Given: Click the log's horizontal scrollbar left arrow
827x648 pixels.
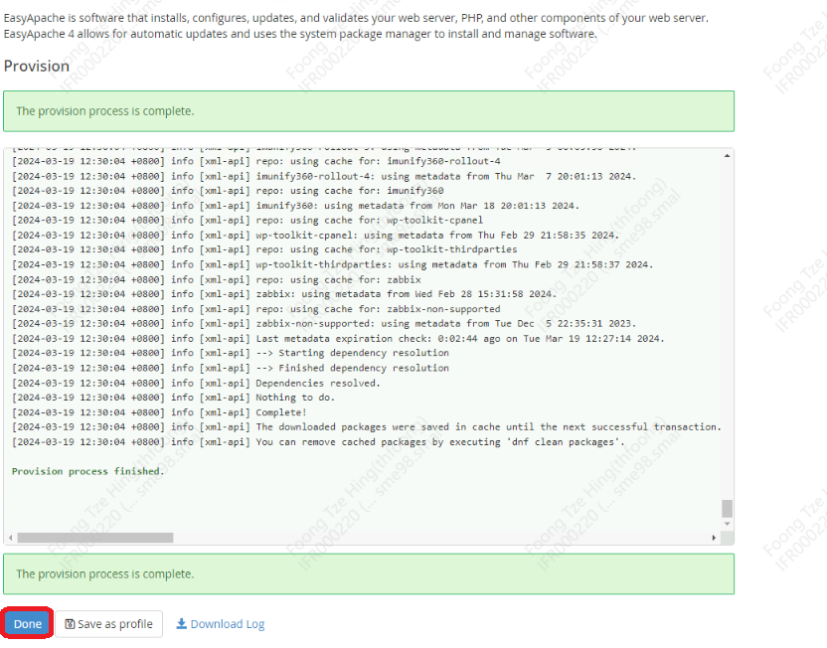Looking at the screenshot, I should pyautogui.click(x=10, y=538).
